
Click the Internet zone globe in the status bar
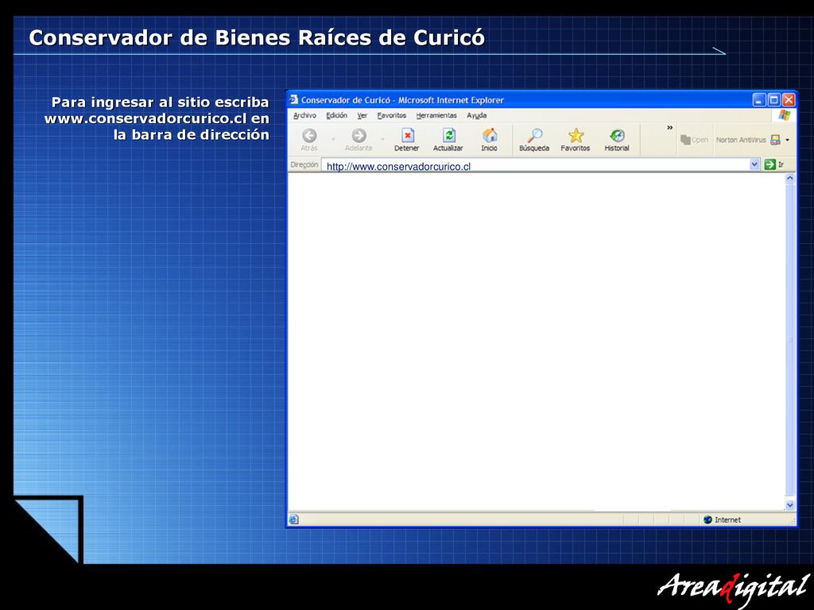(x=707, y=519)
